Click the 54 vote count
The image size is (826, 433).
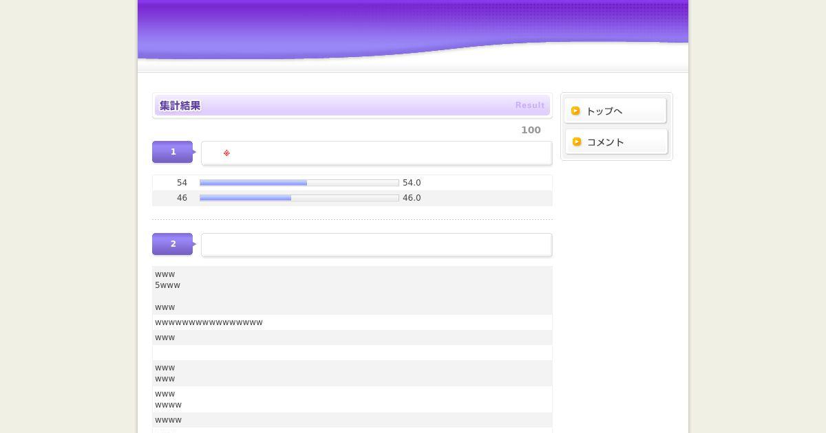[x=182, y=183]
